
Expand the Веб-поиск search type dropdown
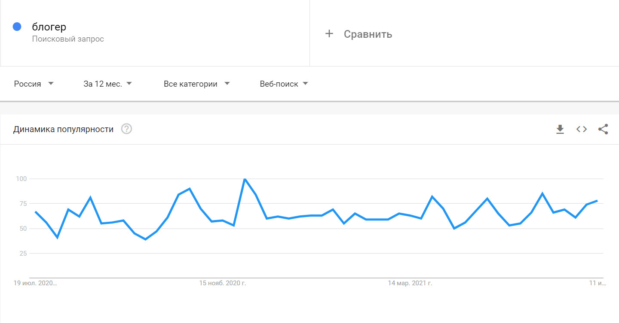point(284,84)
